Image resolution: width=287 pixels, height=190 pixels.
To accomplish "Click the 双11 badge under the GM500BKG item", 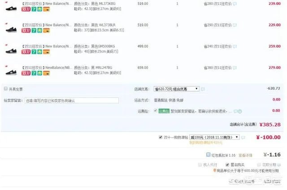I will coord(26,51).
